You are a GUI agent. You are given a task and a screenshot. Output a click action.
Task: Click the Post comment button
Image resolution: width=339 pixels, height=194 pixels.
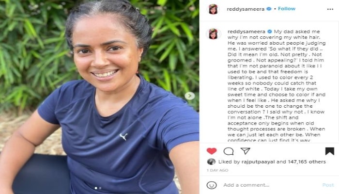point(328,185)
